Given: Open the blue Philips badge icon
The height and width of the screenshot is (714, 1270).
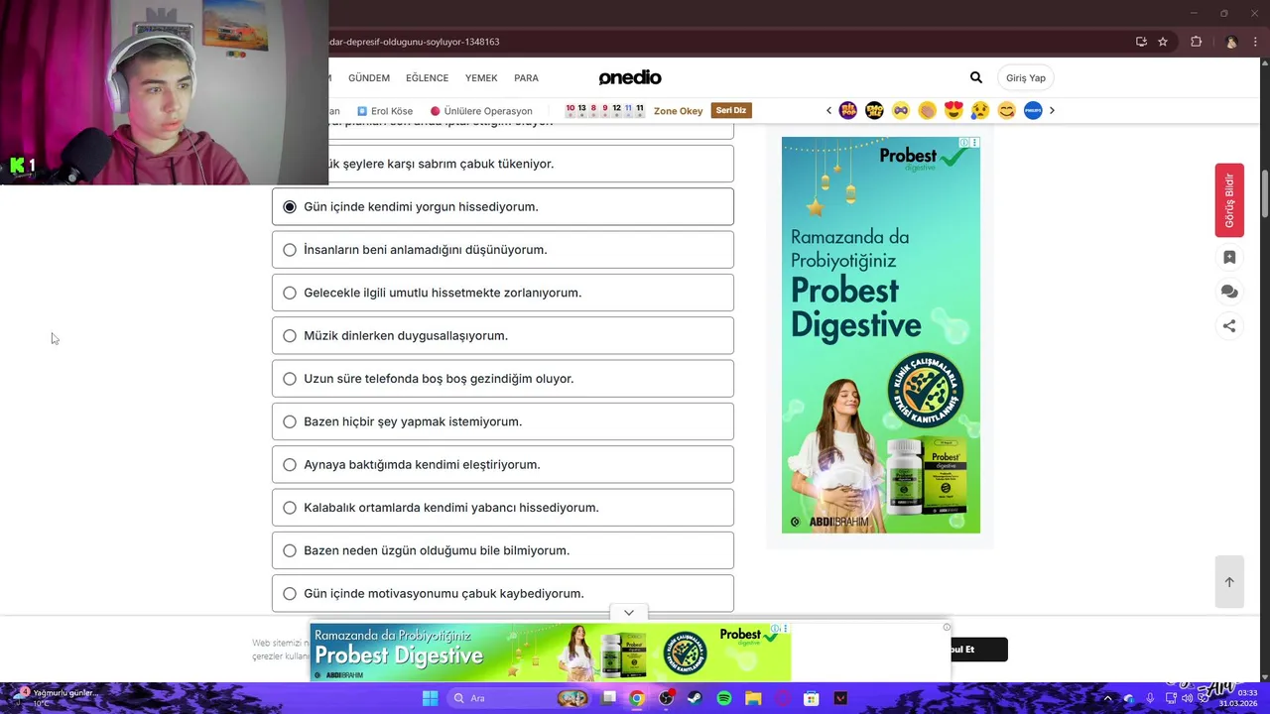Looking at the screenshot, I should point(1033,110).
